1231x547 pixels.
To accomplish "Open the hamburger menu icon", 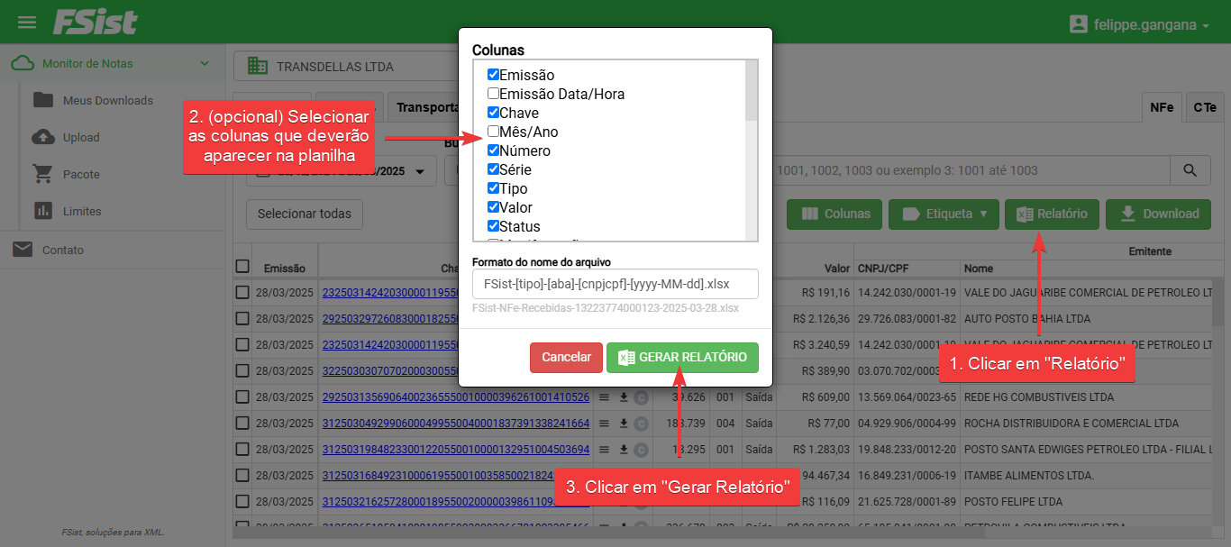I will 27,23.
